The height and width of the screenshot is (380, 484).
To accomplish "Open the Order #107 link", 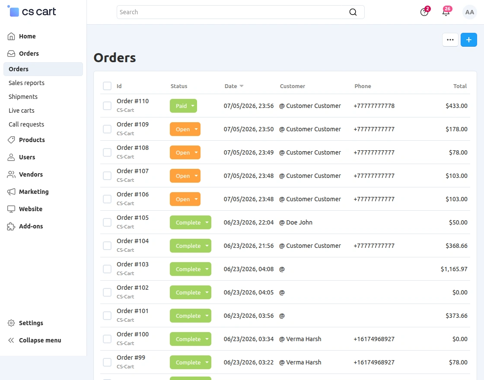I will click(133, 171).
